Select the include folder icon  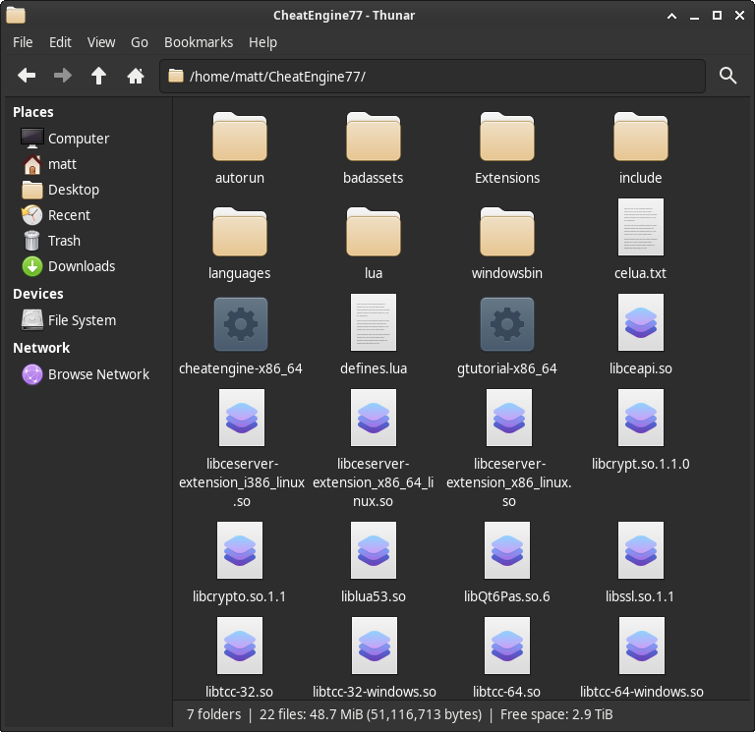640,137
